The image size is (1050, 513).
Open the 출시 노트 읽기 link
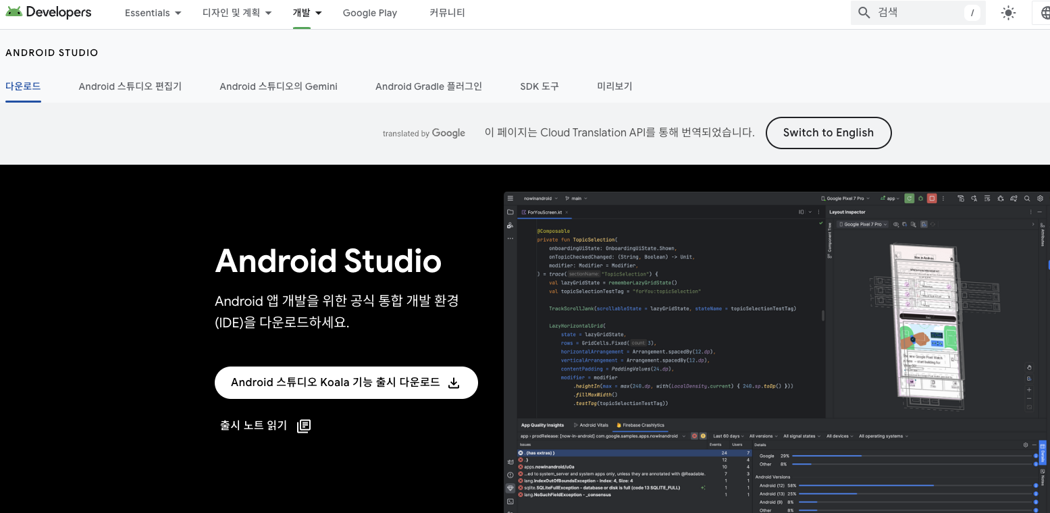[x=265, y=425]
